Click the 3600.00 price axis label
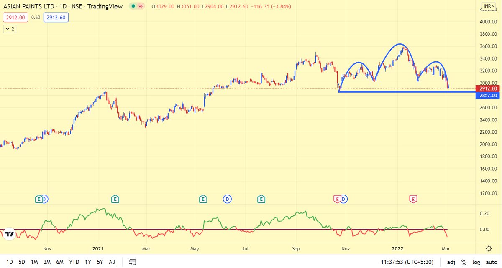 [489, 46]
